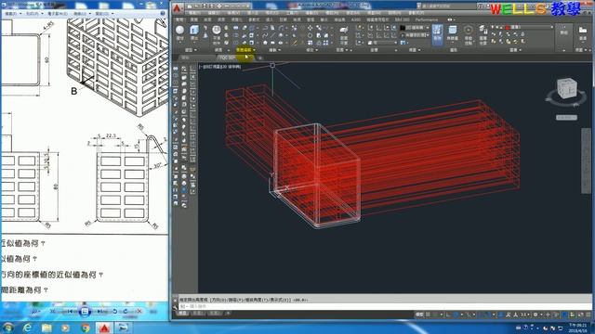Click the black visual style swatch
This screenshot has width=595, height=334.
coord(403,28)
